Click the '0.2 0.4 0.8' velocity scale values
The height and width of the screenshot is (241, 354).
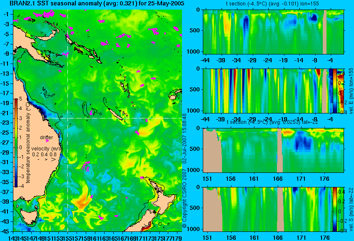pyautogui.click(x=44, y=155)
